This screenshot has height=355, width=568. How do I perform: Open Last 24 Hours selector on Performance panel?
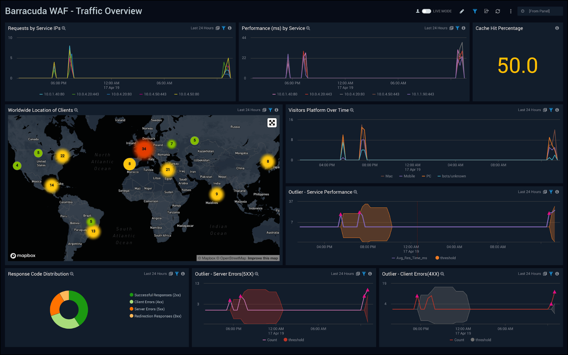click(x=436, y=28)
